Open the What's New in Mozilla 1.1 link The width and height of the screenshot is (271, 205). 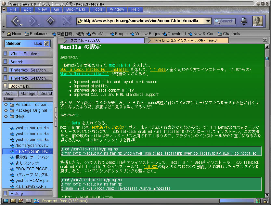click(84, 74)
